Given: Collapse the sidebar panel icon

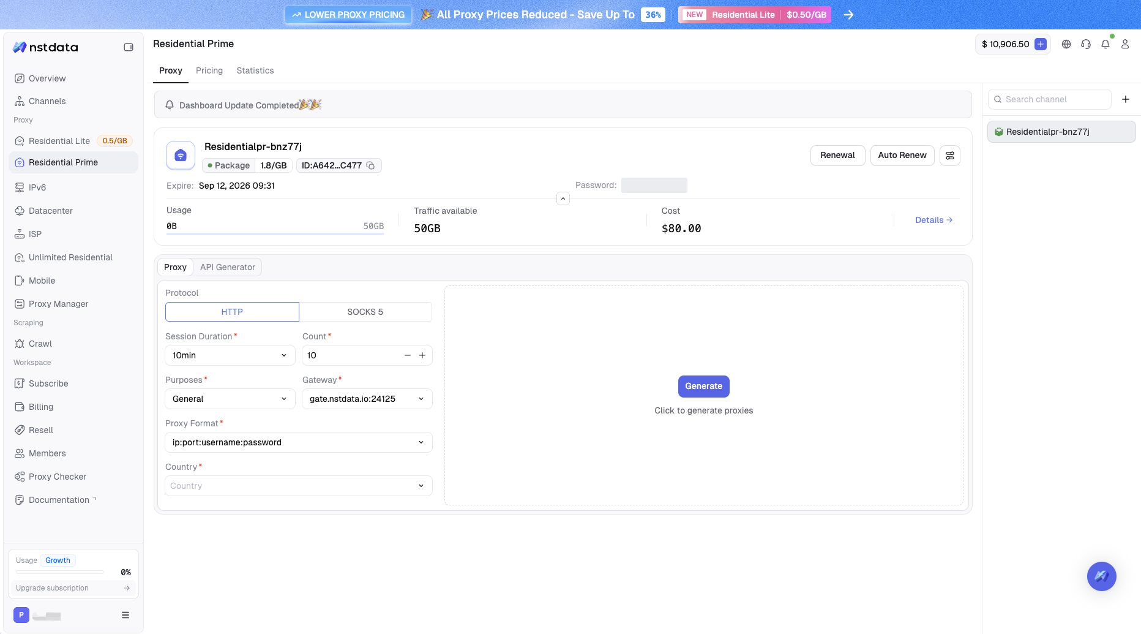Looking at the screenshot, I should point(129,47).
